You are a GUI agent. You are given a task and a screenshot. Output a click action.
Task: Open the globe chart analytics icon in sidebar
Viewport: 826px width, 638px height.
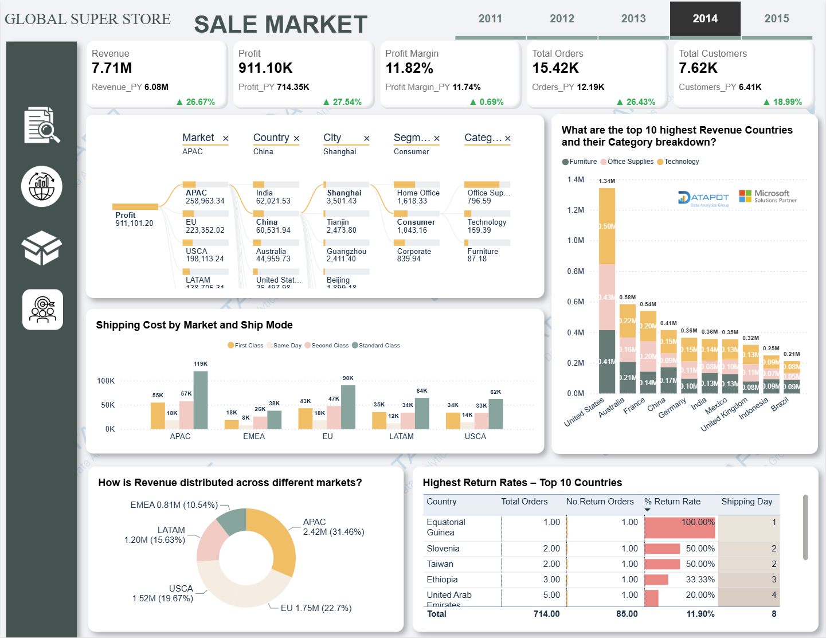42,186
